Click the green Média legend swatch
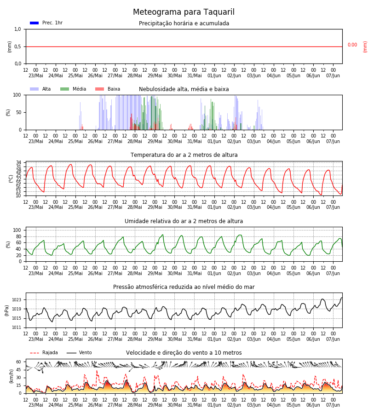Viewport: 368px width, 414px height. click(x=65, y=89)
